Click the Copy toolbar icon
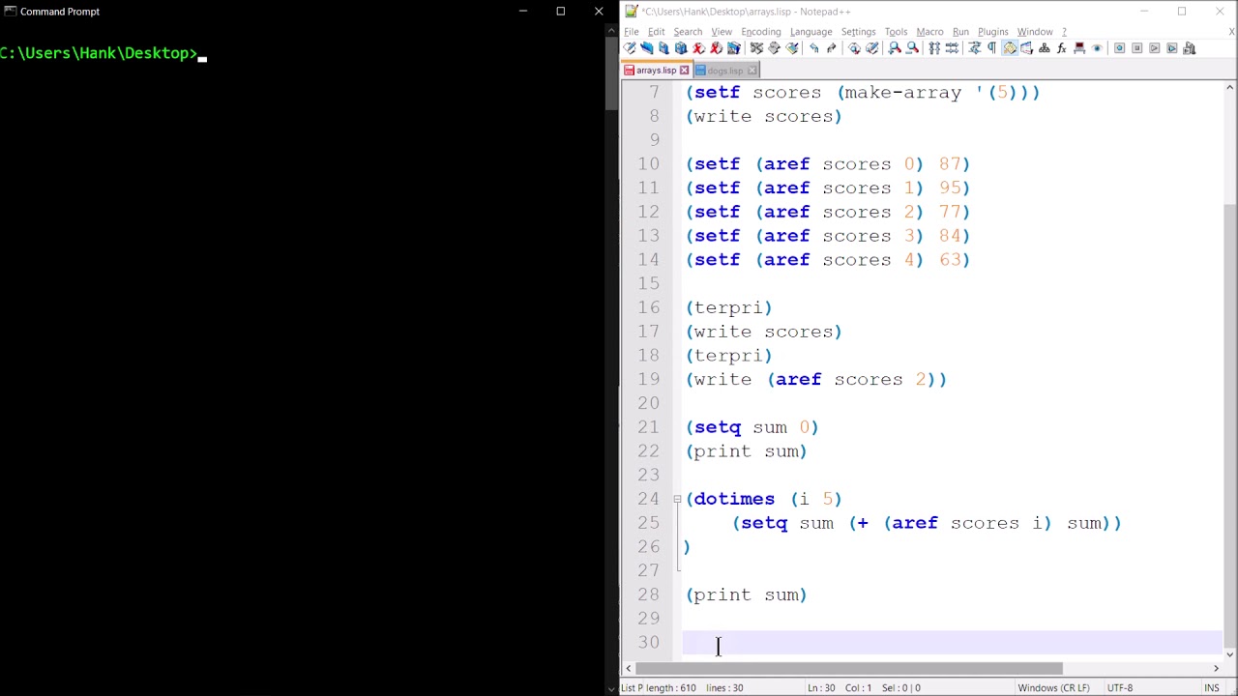This screenshot has width=1238, height=696. (774, 48)
